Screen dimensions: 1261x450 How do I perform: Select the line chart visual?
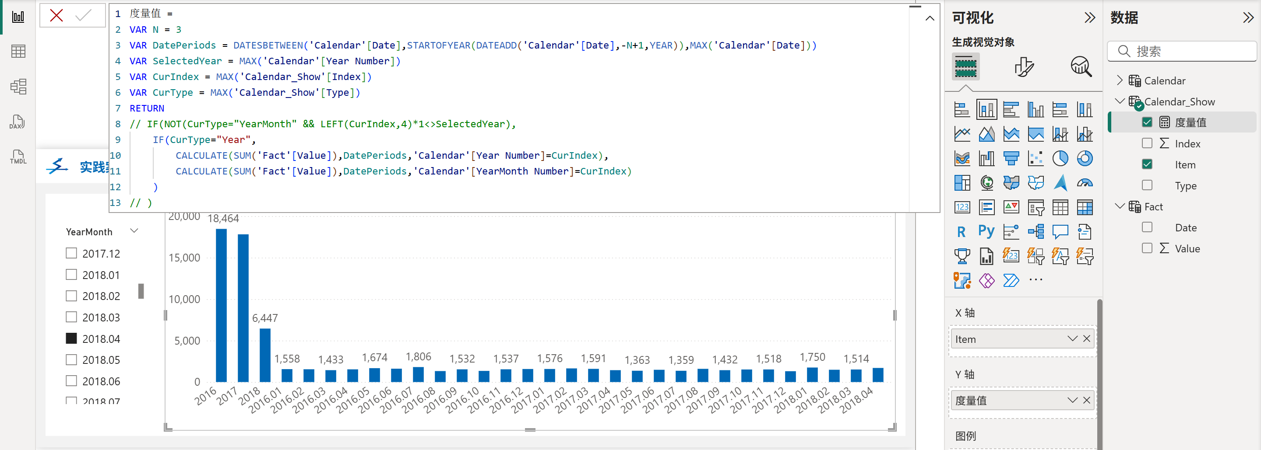(962, 134)
